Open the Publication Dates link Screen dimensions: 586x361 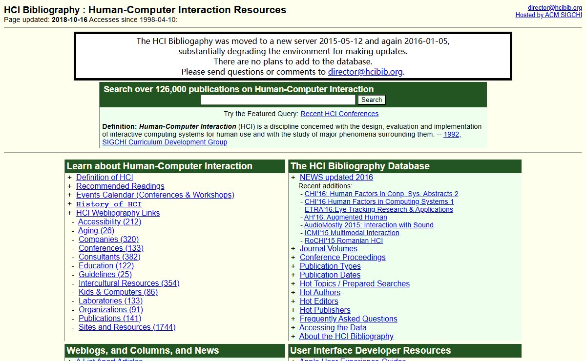pyautogui.click(x=330, y=275)
